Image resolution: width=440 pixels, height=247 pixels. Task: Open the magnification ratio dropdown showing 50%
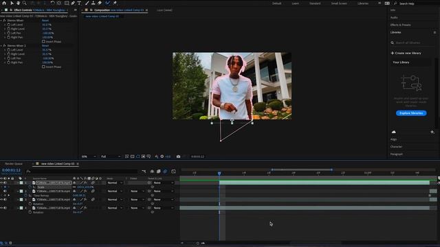coord(89,156)
